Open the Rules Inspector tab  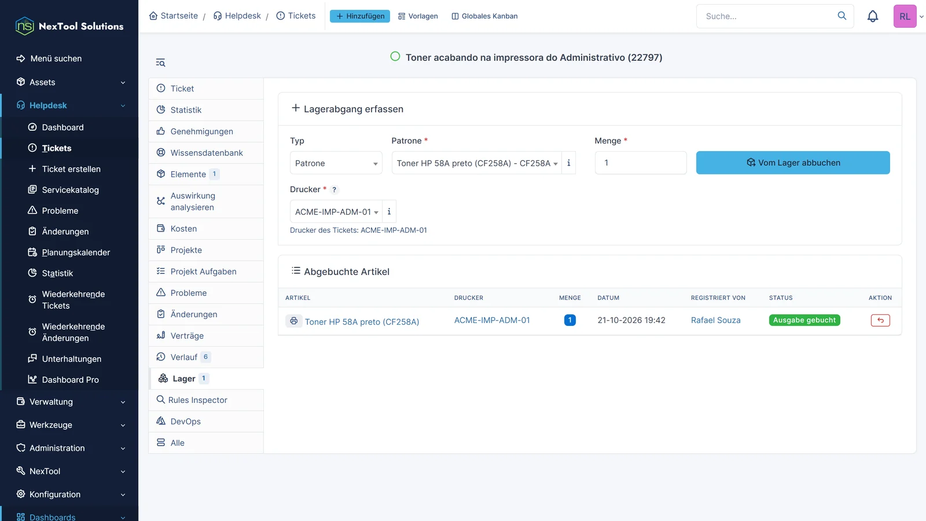(x=206, y=400)
